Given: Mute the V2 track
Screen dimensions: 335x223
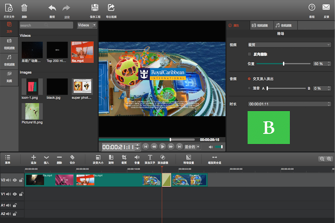Looking at the screenshot, I should pyautogui.click(x=9, y=180).
